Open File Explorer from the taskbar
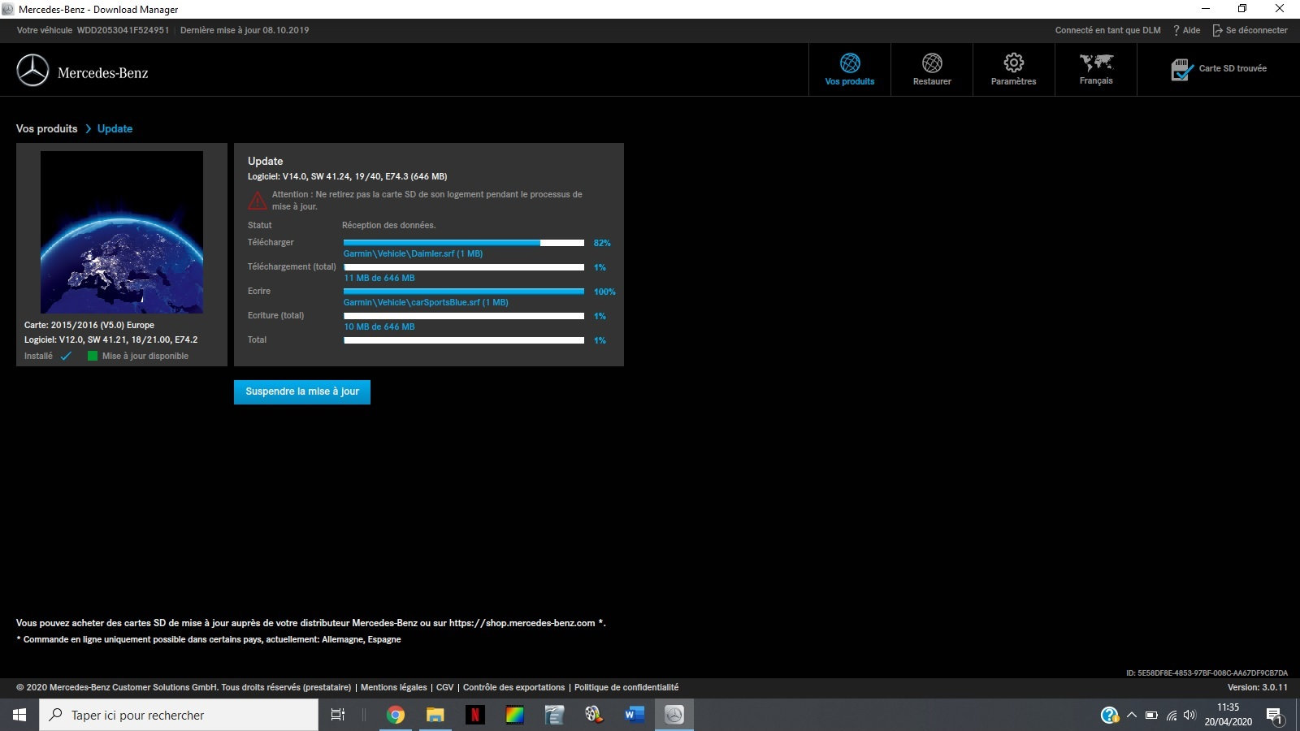The height and width of the screenshot is (731, 1300). coord(435,715)
